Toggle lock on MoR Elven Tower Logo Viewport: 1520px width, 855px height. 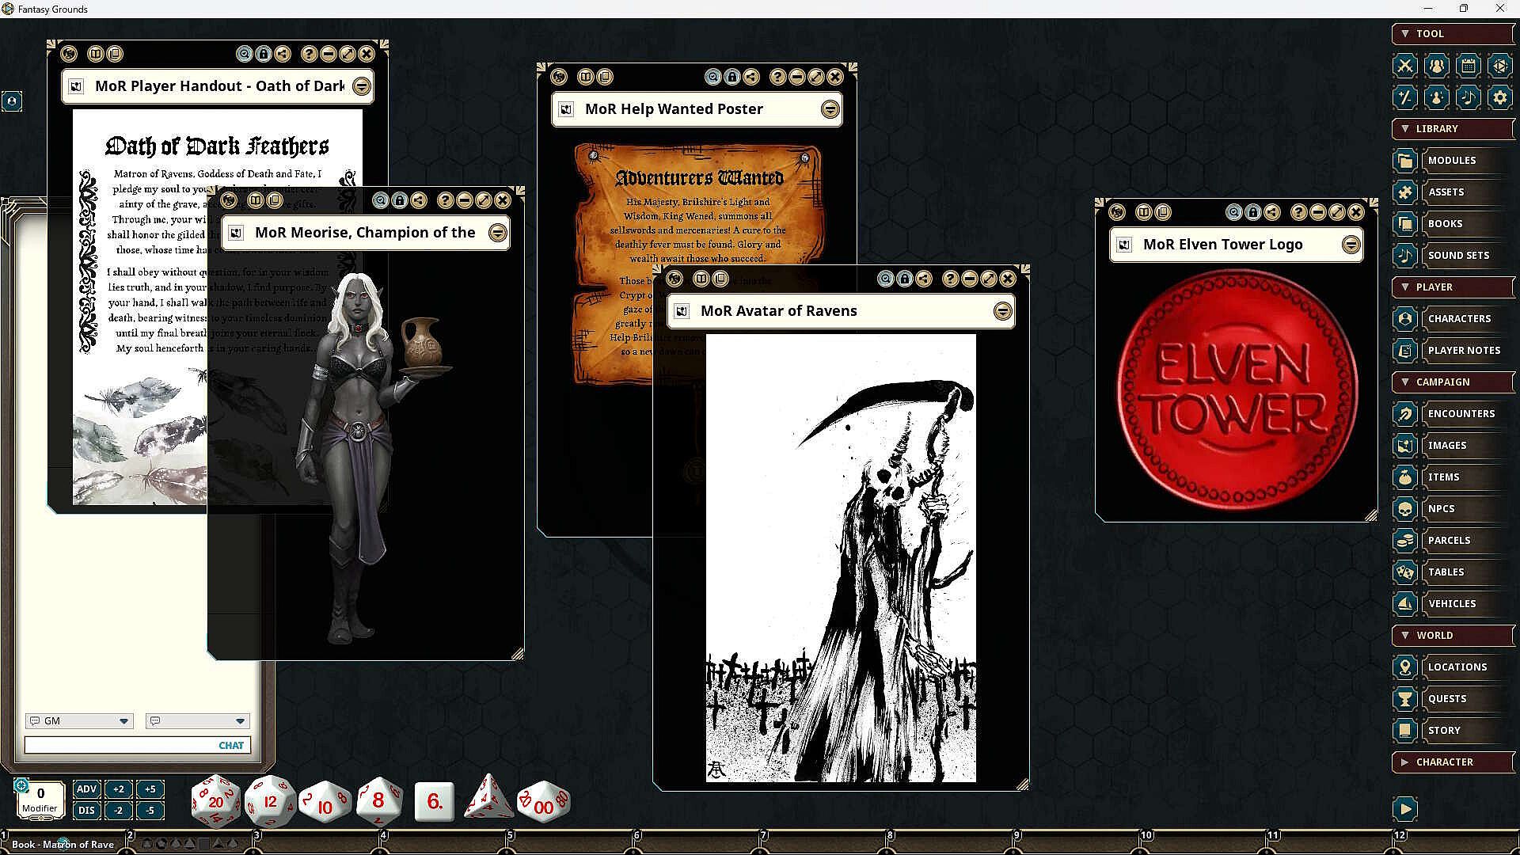coord(1253,212)
